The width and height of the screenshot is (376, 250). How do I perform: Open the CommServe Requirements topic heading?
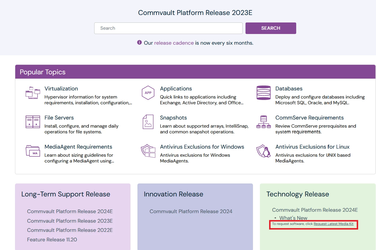(x=309, y=118)
